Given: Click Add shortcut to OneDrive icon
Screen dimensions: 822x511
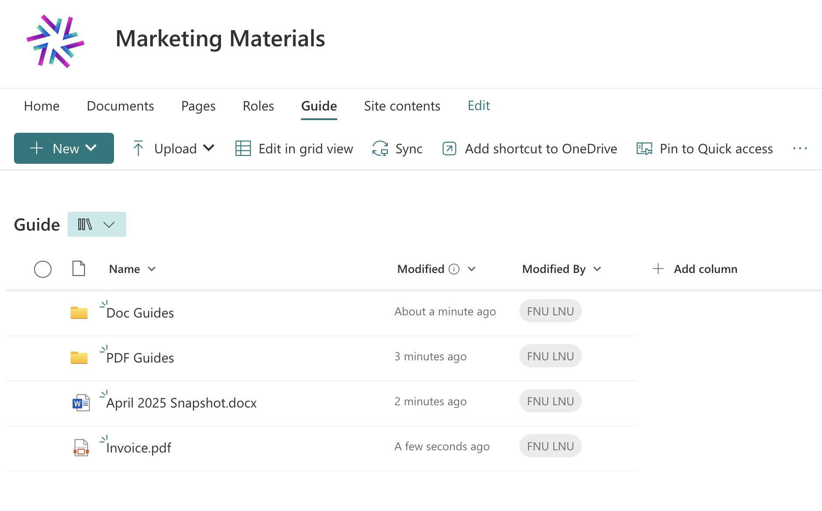Looking at the screenshot, I should 449,148.
